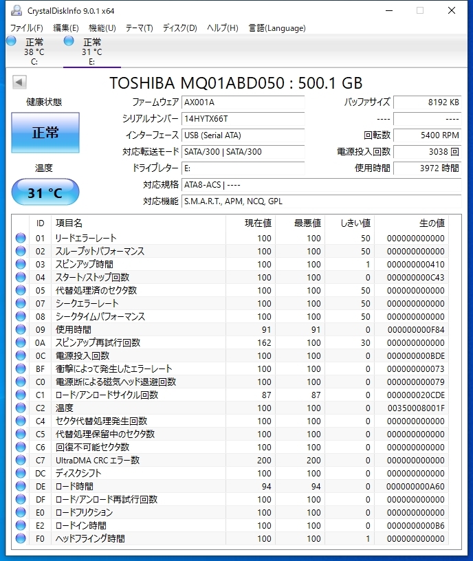The width and height of the screenshot is (473, 561).
Task: Click status orb for 08 シークタイムパフォーマンス
Action: point(21,316)
